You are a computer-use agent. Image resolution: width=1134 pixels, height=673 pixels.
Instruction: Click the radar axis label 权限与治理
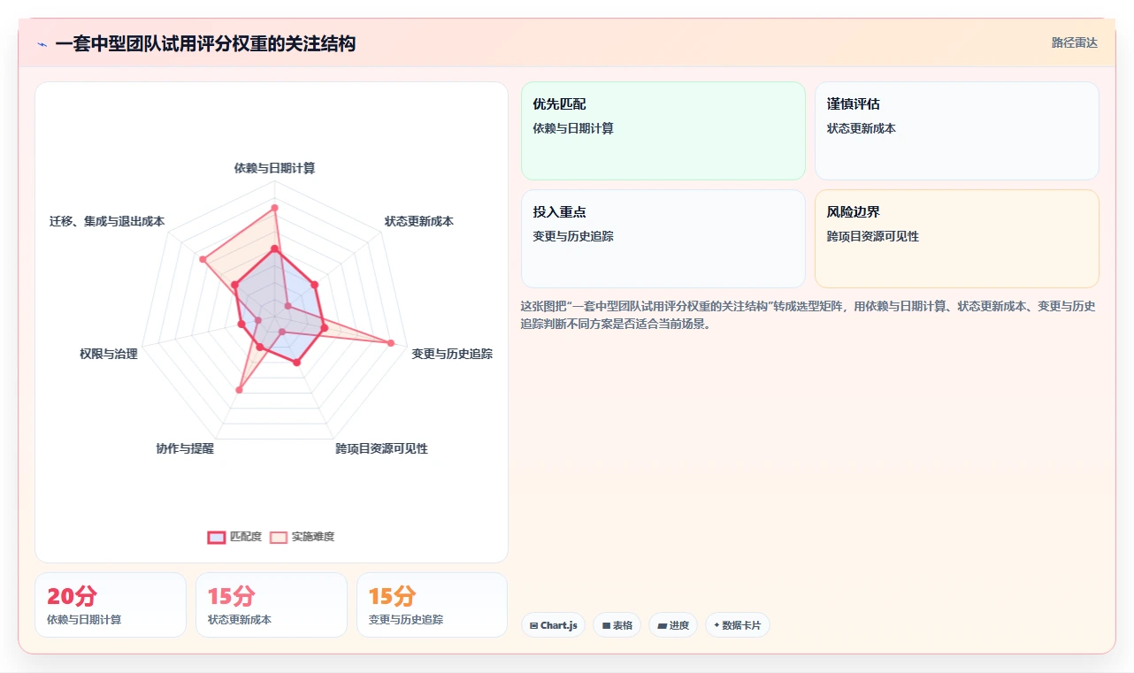tap(109, 354)
